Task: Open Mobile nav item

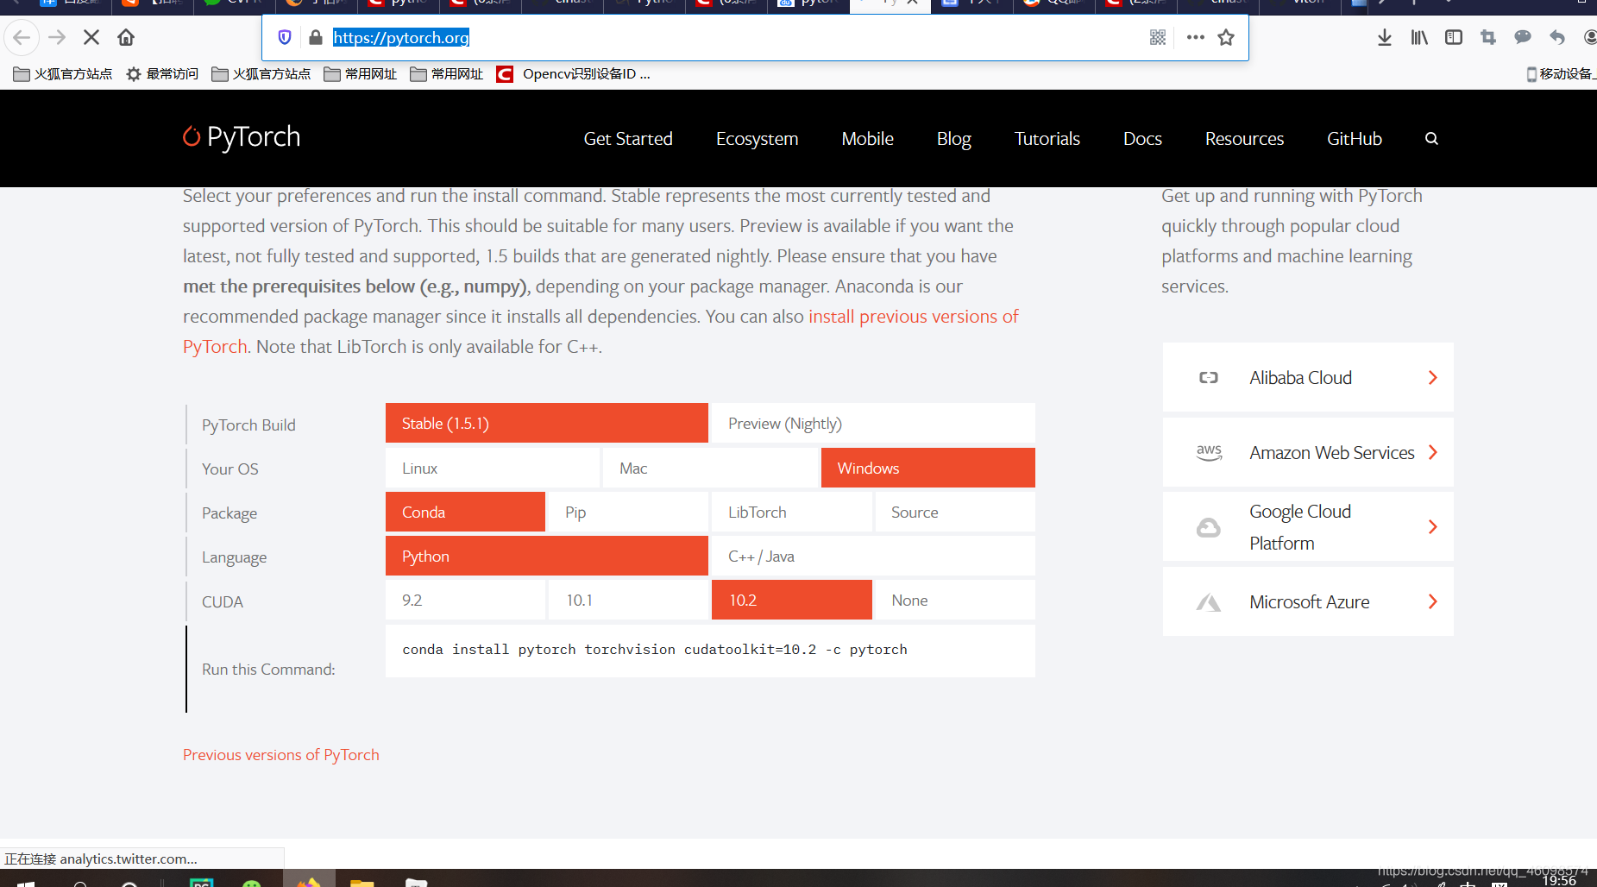Action: [x=867, y=139]
